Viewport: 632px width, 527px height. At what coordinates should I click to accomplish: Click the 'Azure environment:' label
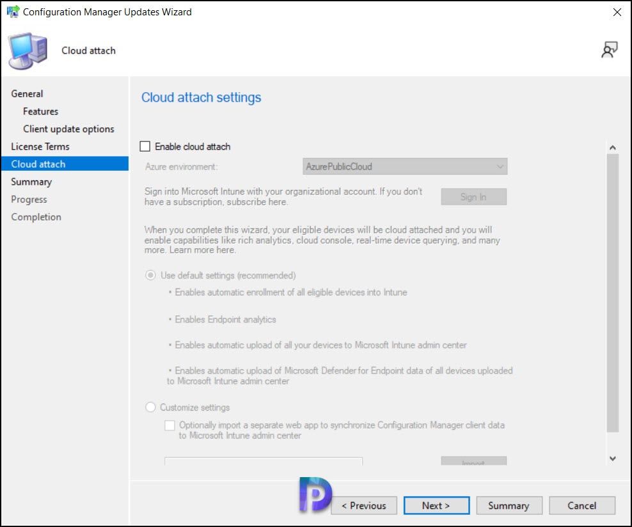(x=181, y=166)
